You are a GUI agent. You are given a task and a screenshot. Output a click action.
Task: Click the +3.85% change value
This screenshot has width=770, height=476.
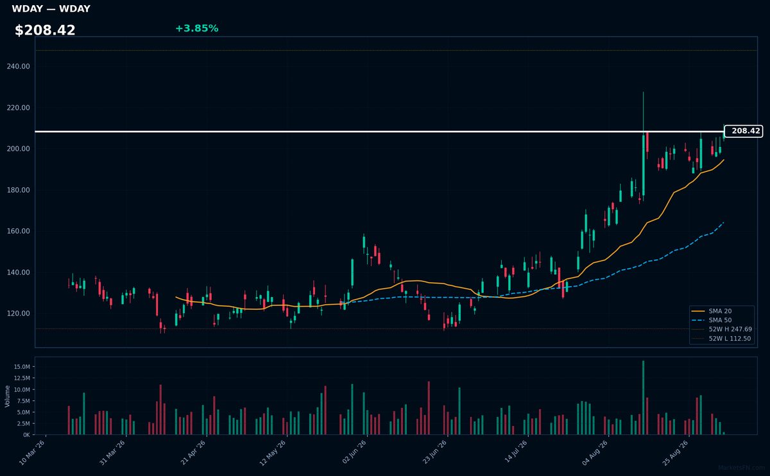tap(196, 28)
